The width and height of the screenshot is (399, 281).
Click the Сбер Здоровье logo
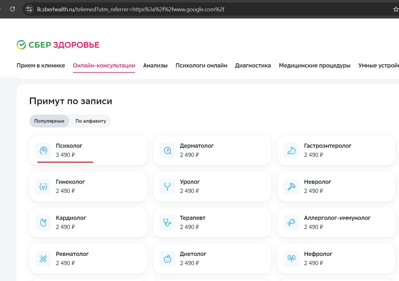[x=58, y=45]
